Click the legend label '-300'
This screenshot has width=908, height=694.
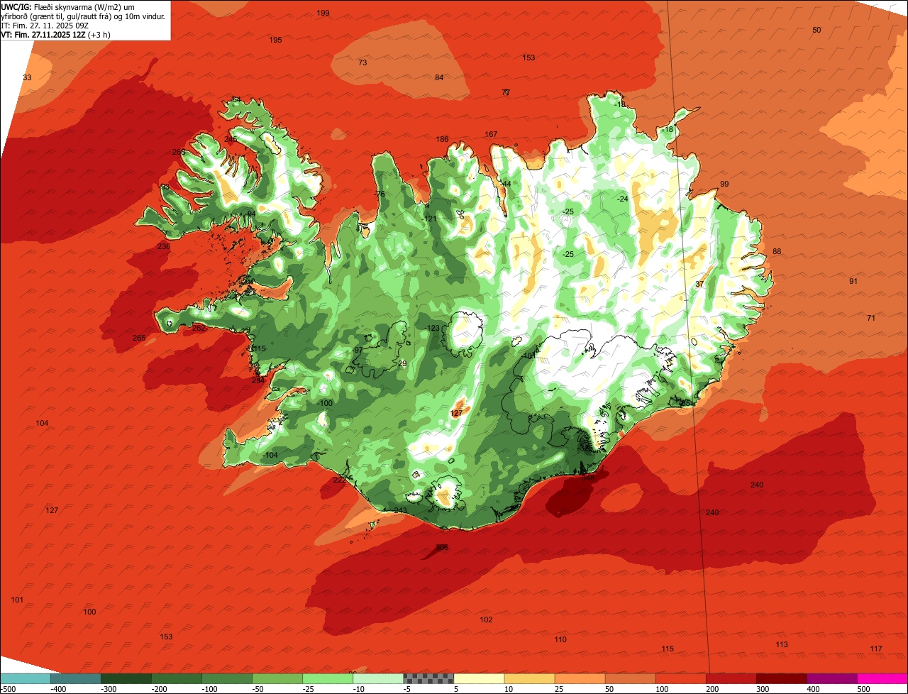(x=109, y=689)
